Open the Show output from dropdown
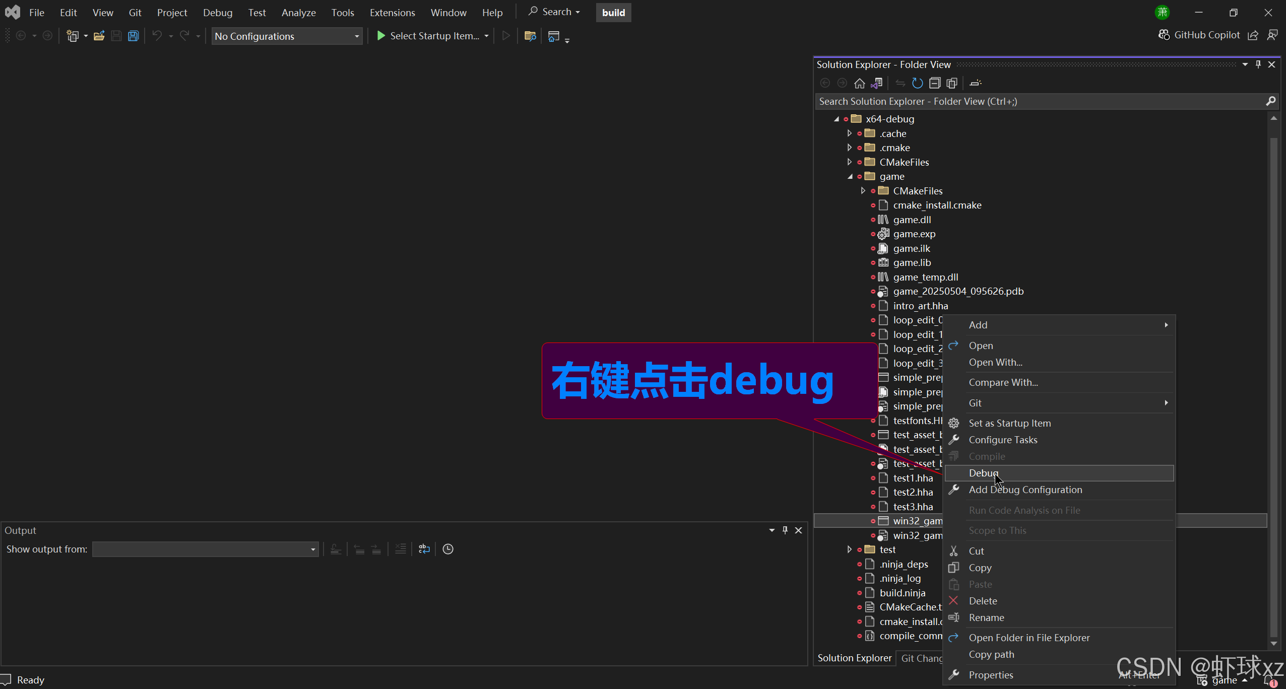 coord(205,549)
